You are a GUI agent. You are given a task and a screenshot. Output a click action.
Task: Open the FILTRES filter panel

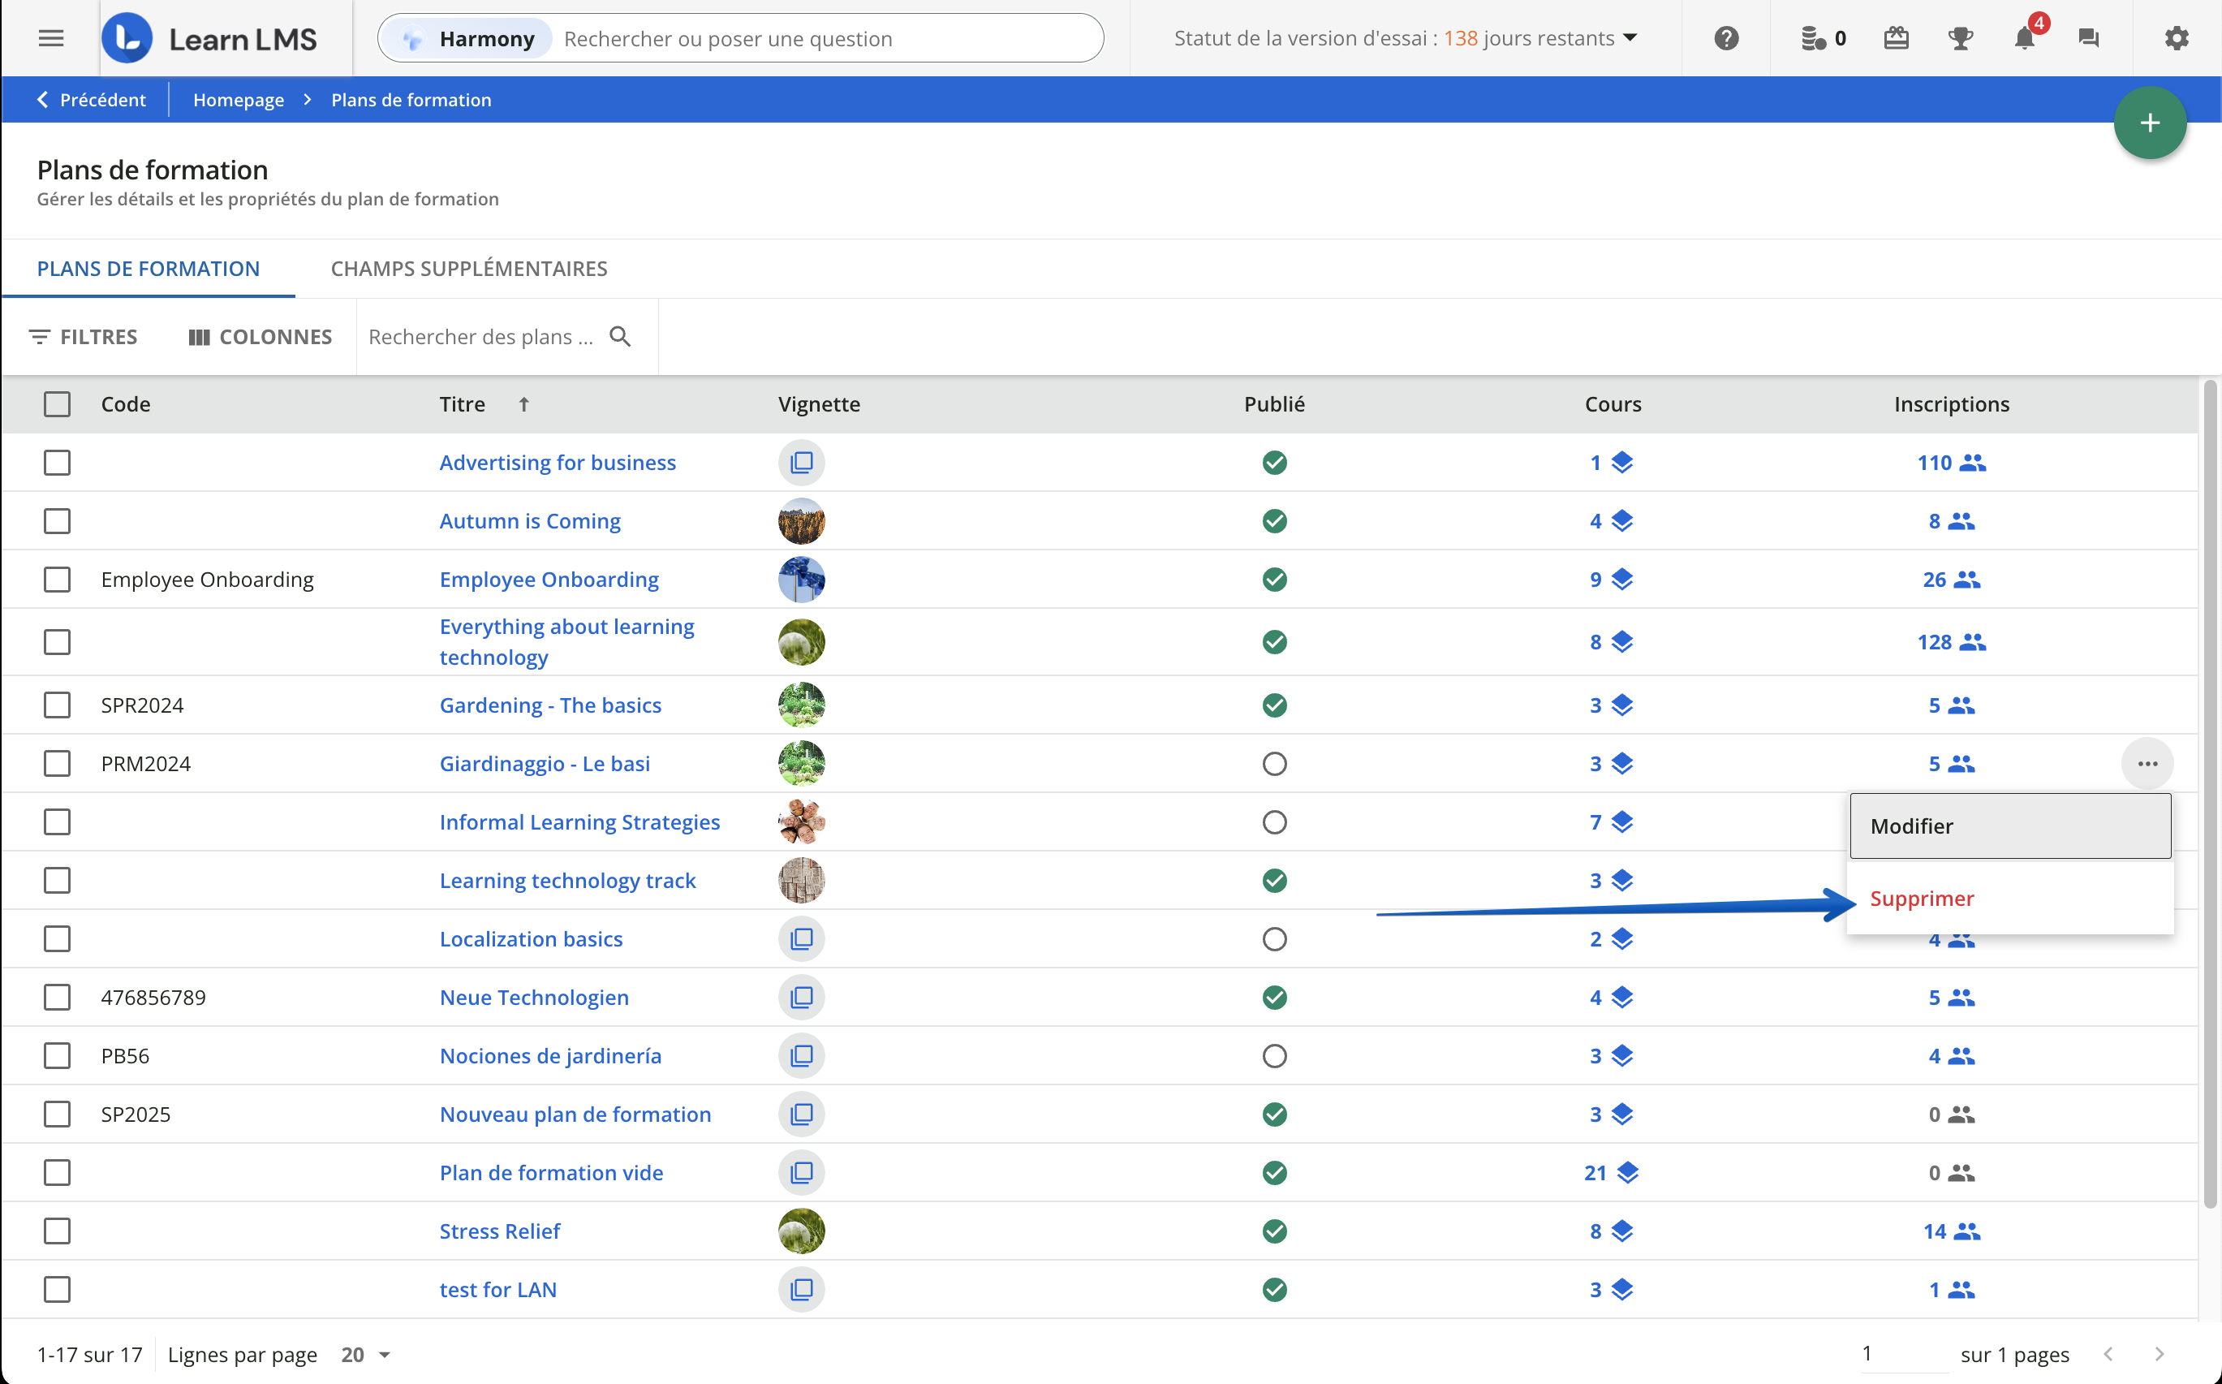84,337
